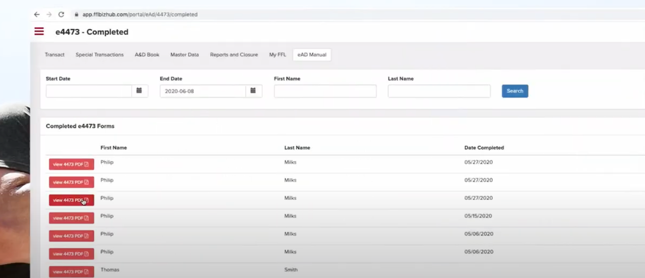Open the Transact tab
Image resolution: width=645 pixels, height=278 pixels.
[54, 55]
